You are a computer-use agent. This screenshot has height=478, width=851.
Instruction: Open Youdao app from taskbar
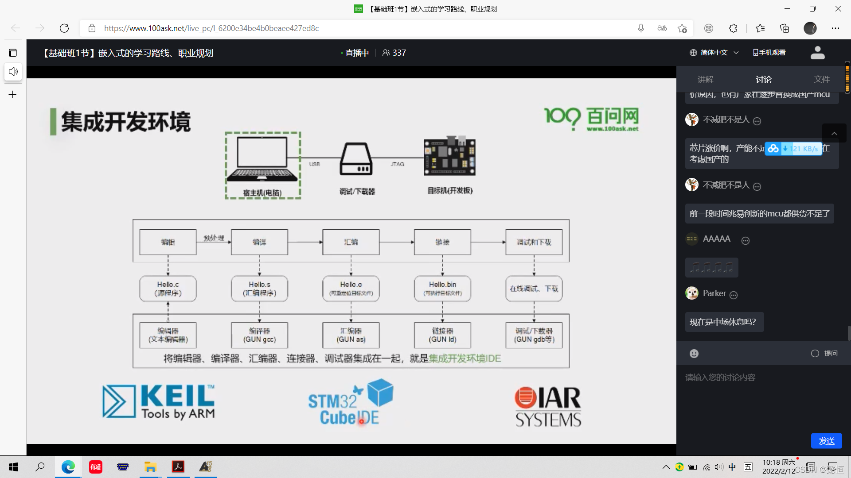pyautogui.click(x=96, y=467)
